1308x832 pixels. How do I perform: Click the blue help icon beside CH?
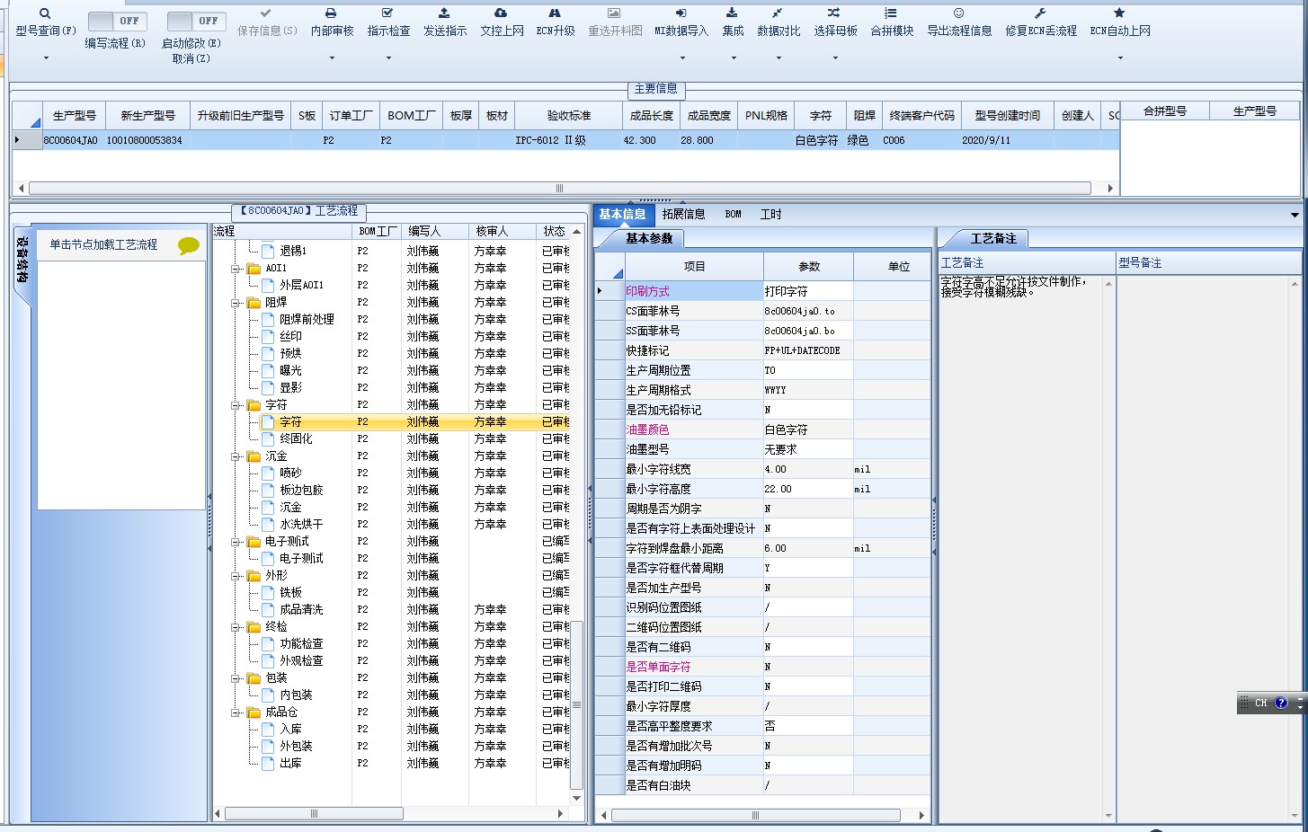(x=1281, y=703)
